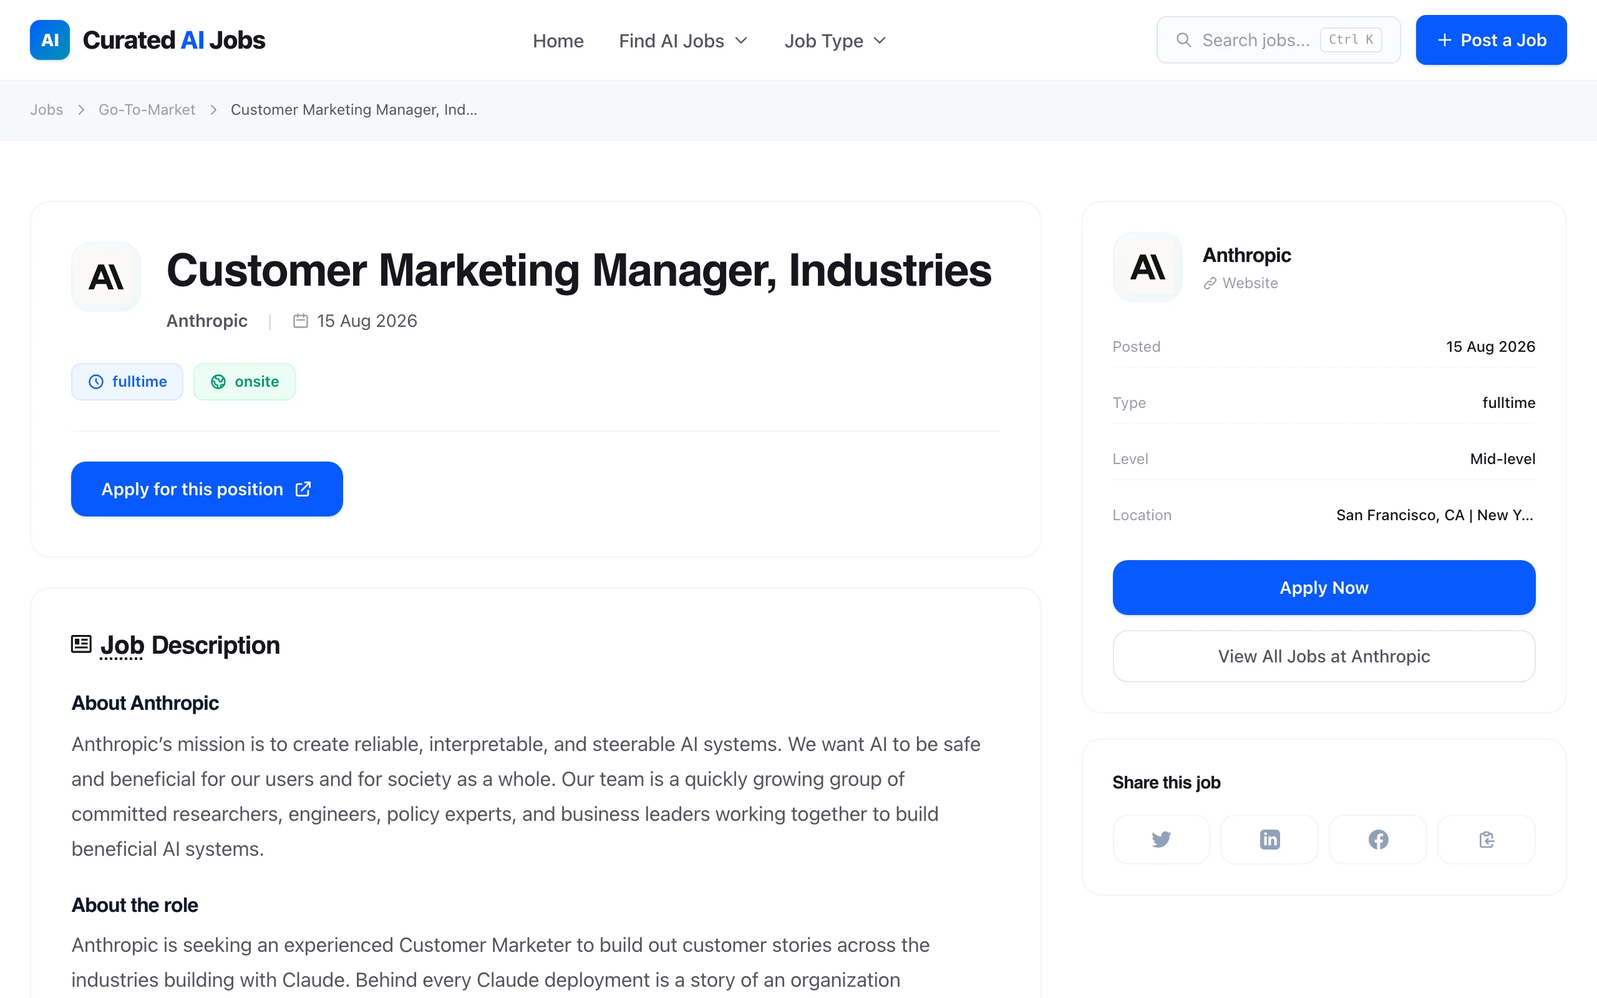The height and width of the screenshot is (998, 1597).
Task: Go to the Home menu item
Action: point(558,41)
